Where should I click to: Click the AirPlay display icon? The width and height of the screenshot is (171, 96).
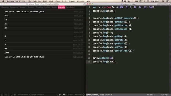tap(137, 1)
